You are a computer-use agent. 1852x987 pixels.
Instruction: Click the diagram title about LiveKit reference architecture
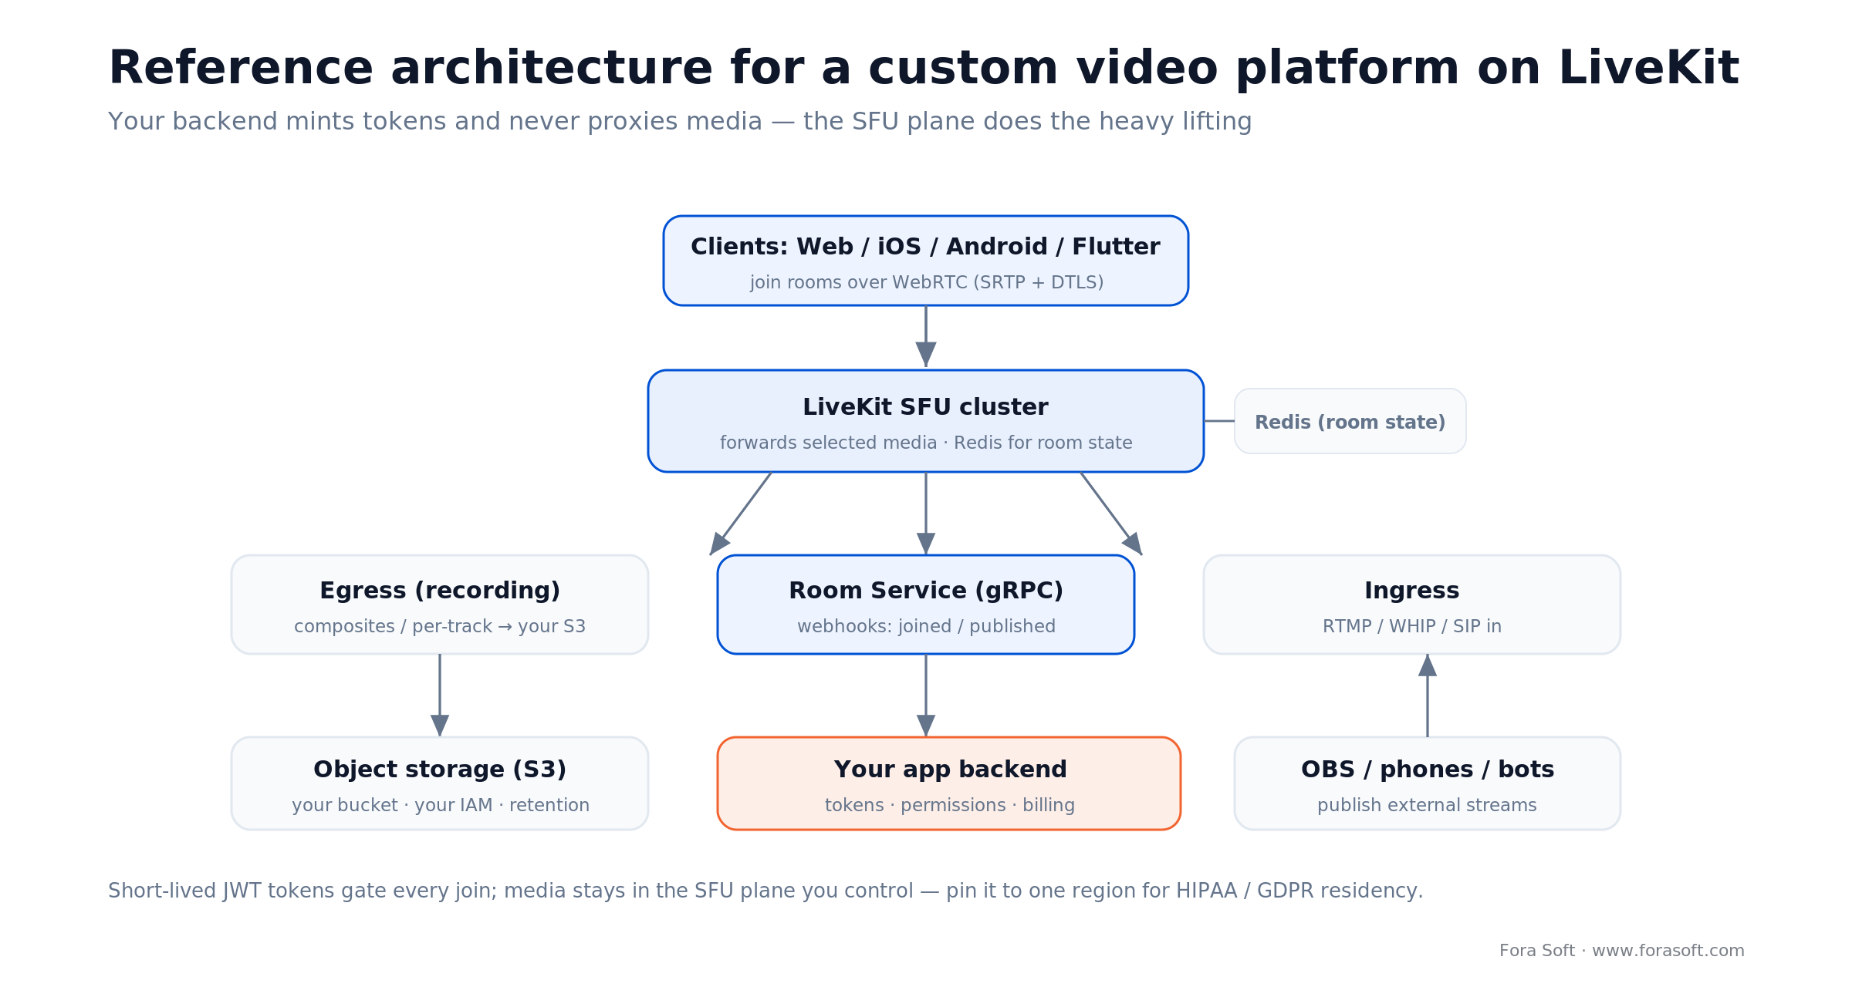point(924,69)
